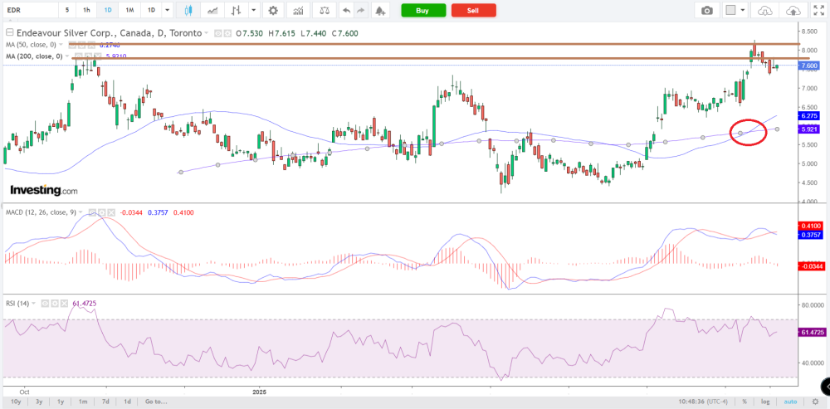Remove the MA 50 indicator
Screen dimensions: 830x409
91,45
